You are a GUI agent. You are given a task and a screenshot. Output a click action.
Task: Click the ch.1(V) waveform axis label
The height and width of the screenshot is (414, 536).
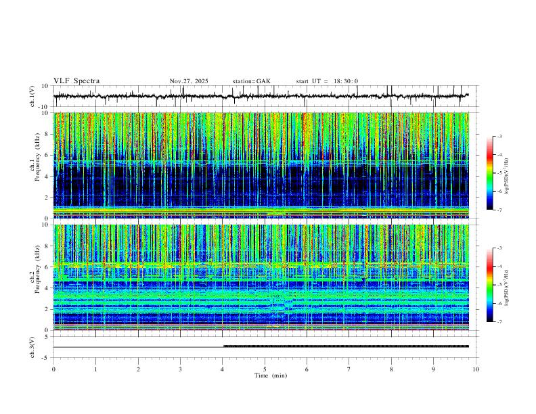pos(33,96)
